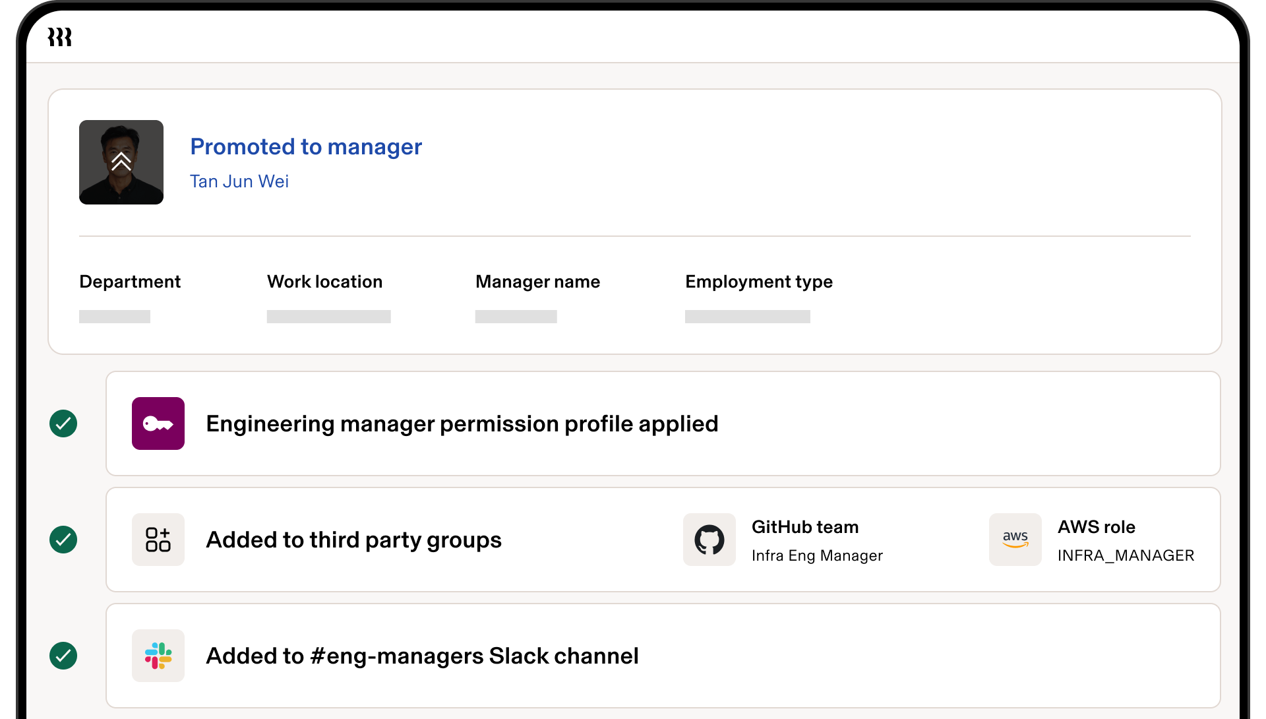
Task: Open the GitHub team icon
Action: tap(709, 540)
